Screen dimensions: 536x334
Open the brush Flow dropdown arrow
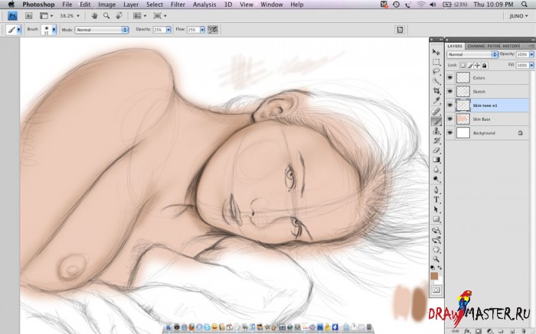[202, 30]
